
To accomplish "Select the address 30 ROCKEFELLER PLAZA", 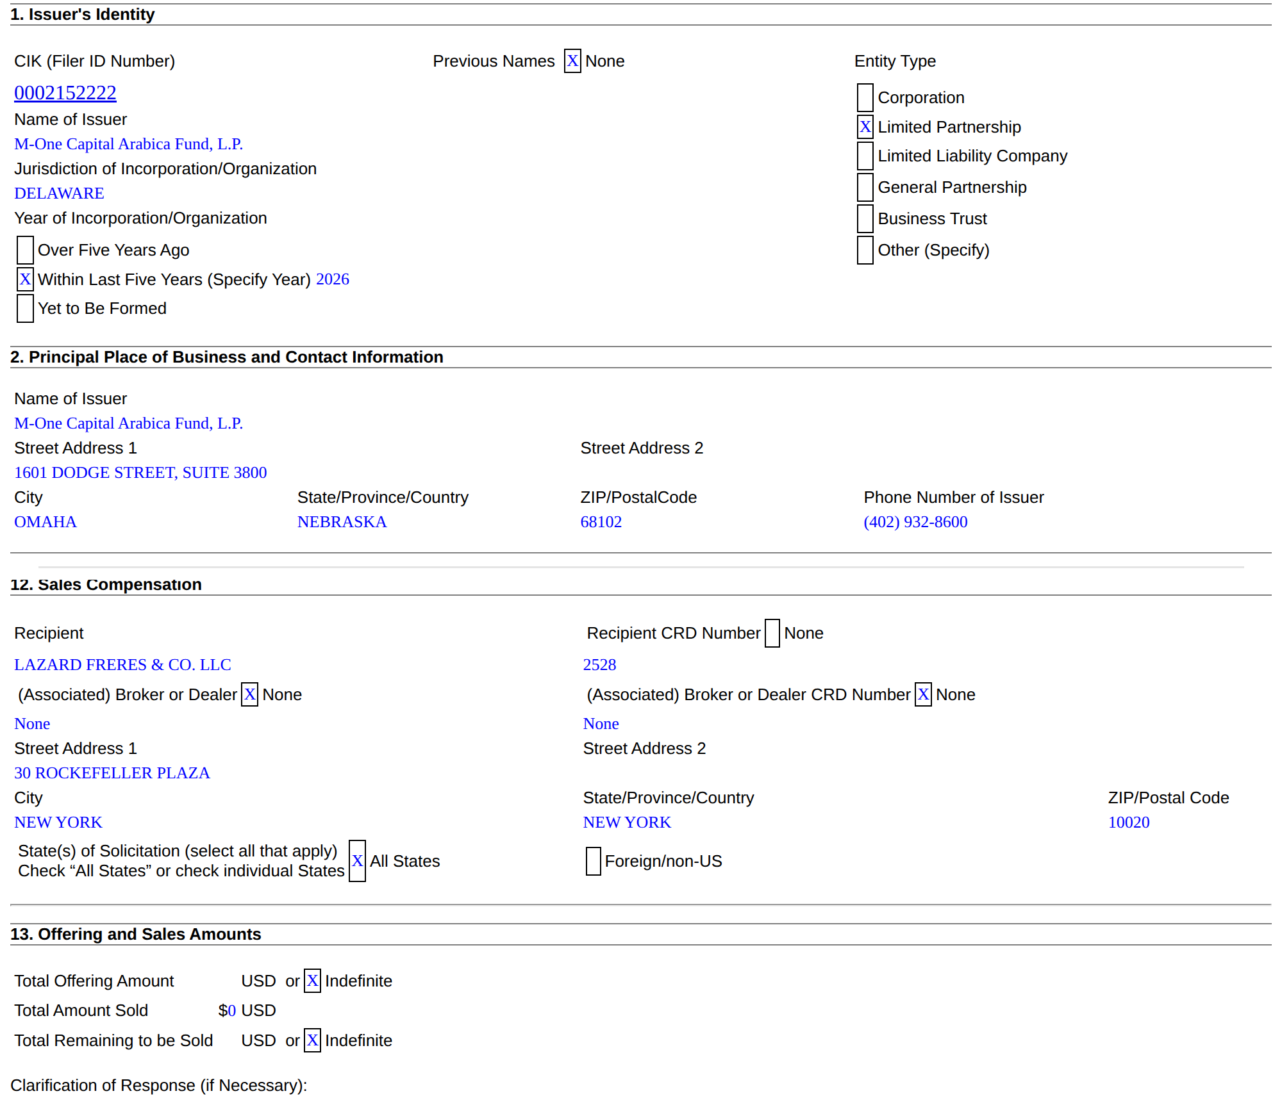I will click(112, 773).
